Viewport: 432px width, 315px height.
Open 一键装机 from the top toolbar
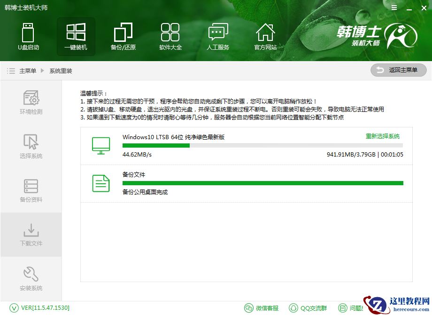76,33
